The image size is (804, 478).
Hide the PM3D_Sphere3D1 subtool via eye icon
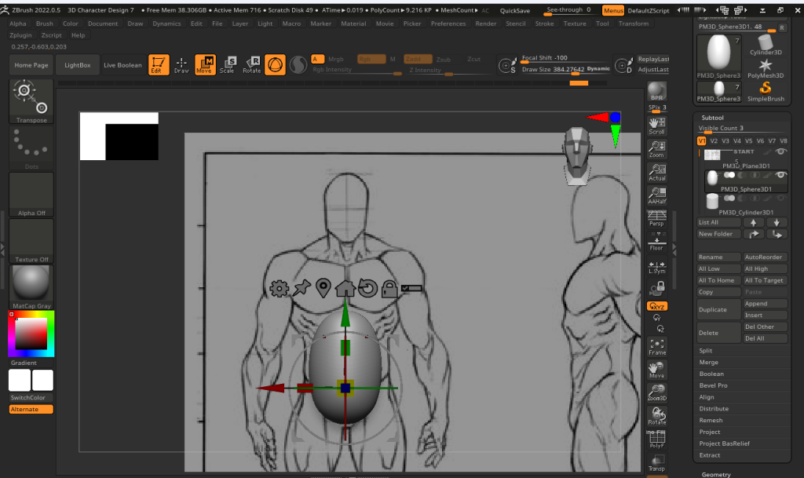(x=780, y=175)
